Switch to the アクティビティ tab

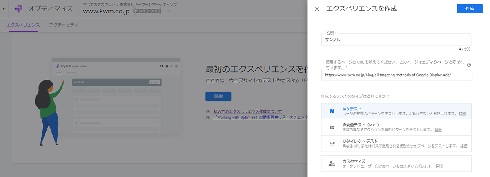point(63,25)
